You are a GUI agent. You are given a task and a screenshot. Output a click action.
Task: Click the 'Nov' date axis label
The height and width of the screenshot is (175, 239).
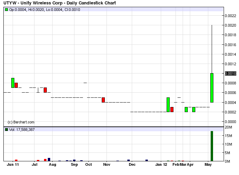pos(107,164)
